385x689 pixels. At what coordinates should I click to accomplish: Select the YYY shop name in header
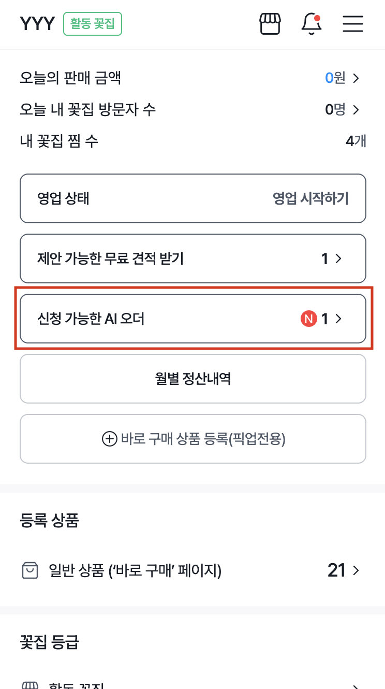(x=37, y=23)
